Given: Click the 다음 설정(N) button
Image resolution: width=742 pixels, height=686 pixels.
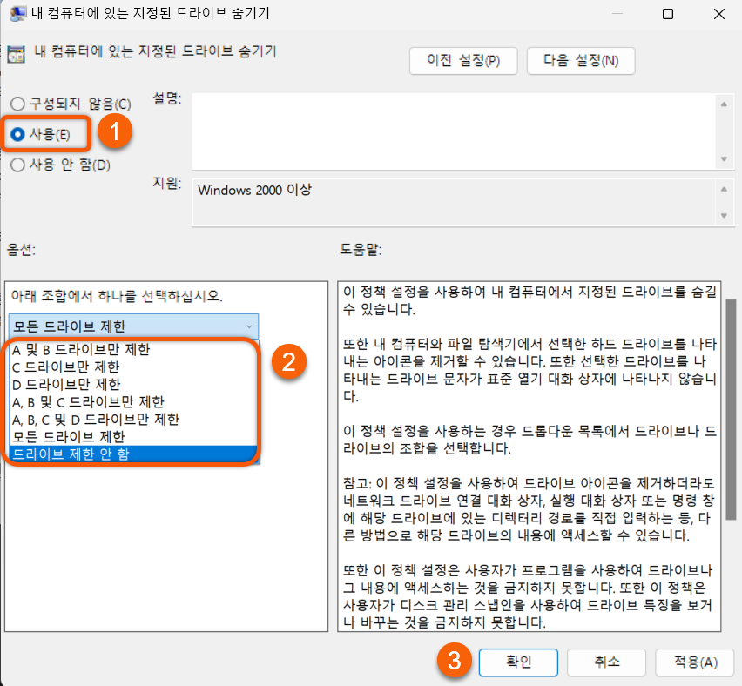Looking at the screenshot, I should (580, 61).
